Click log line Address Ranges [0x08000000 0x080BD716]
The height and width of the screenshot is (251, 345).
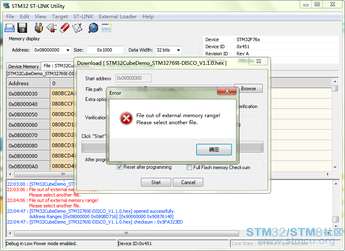point(101,217)
